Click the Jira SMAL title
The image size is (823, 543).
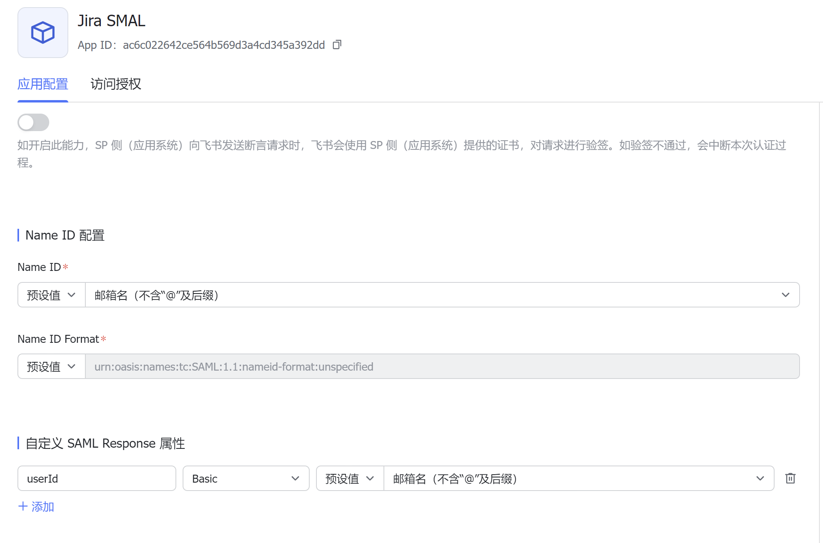[112, 21]
